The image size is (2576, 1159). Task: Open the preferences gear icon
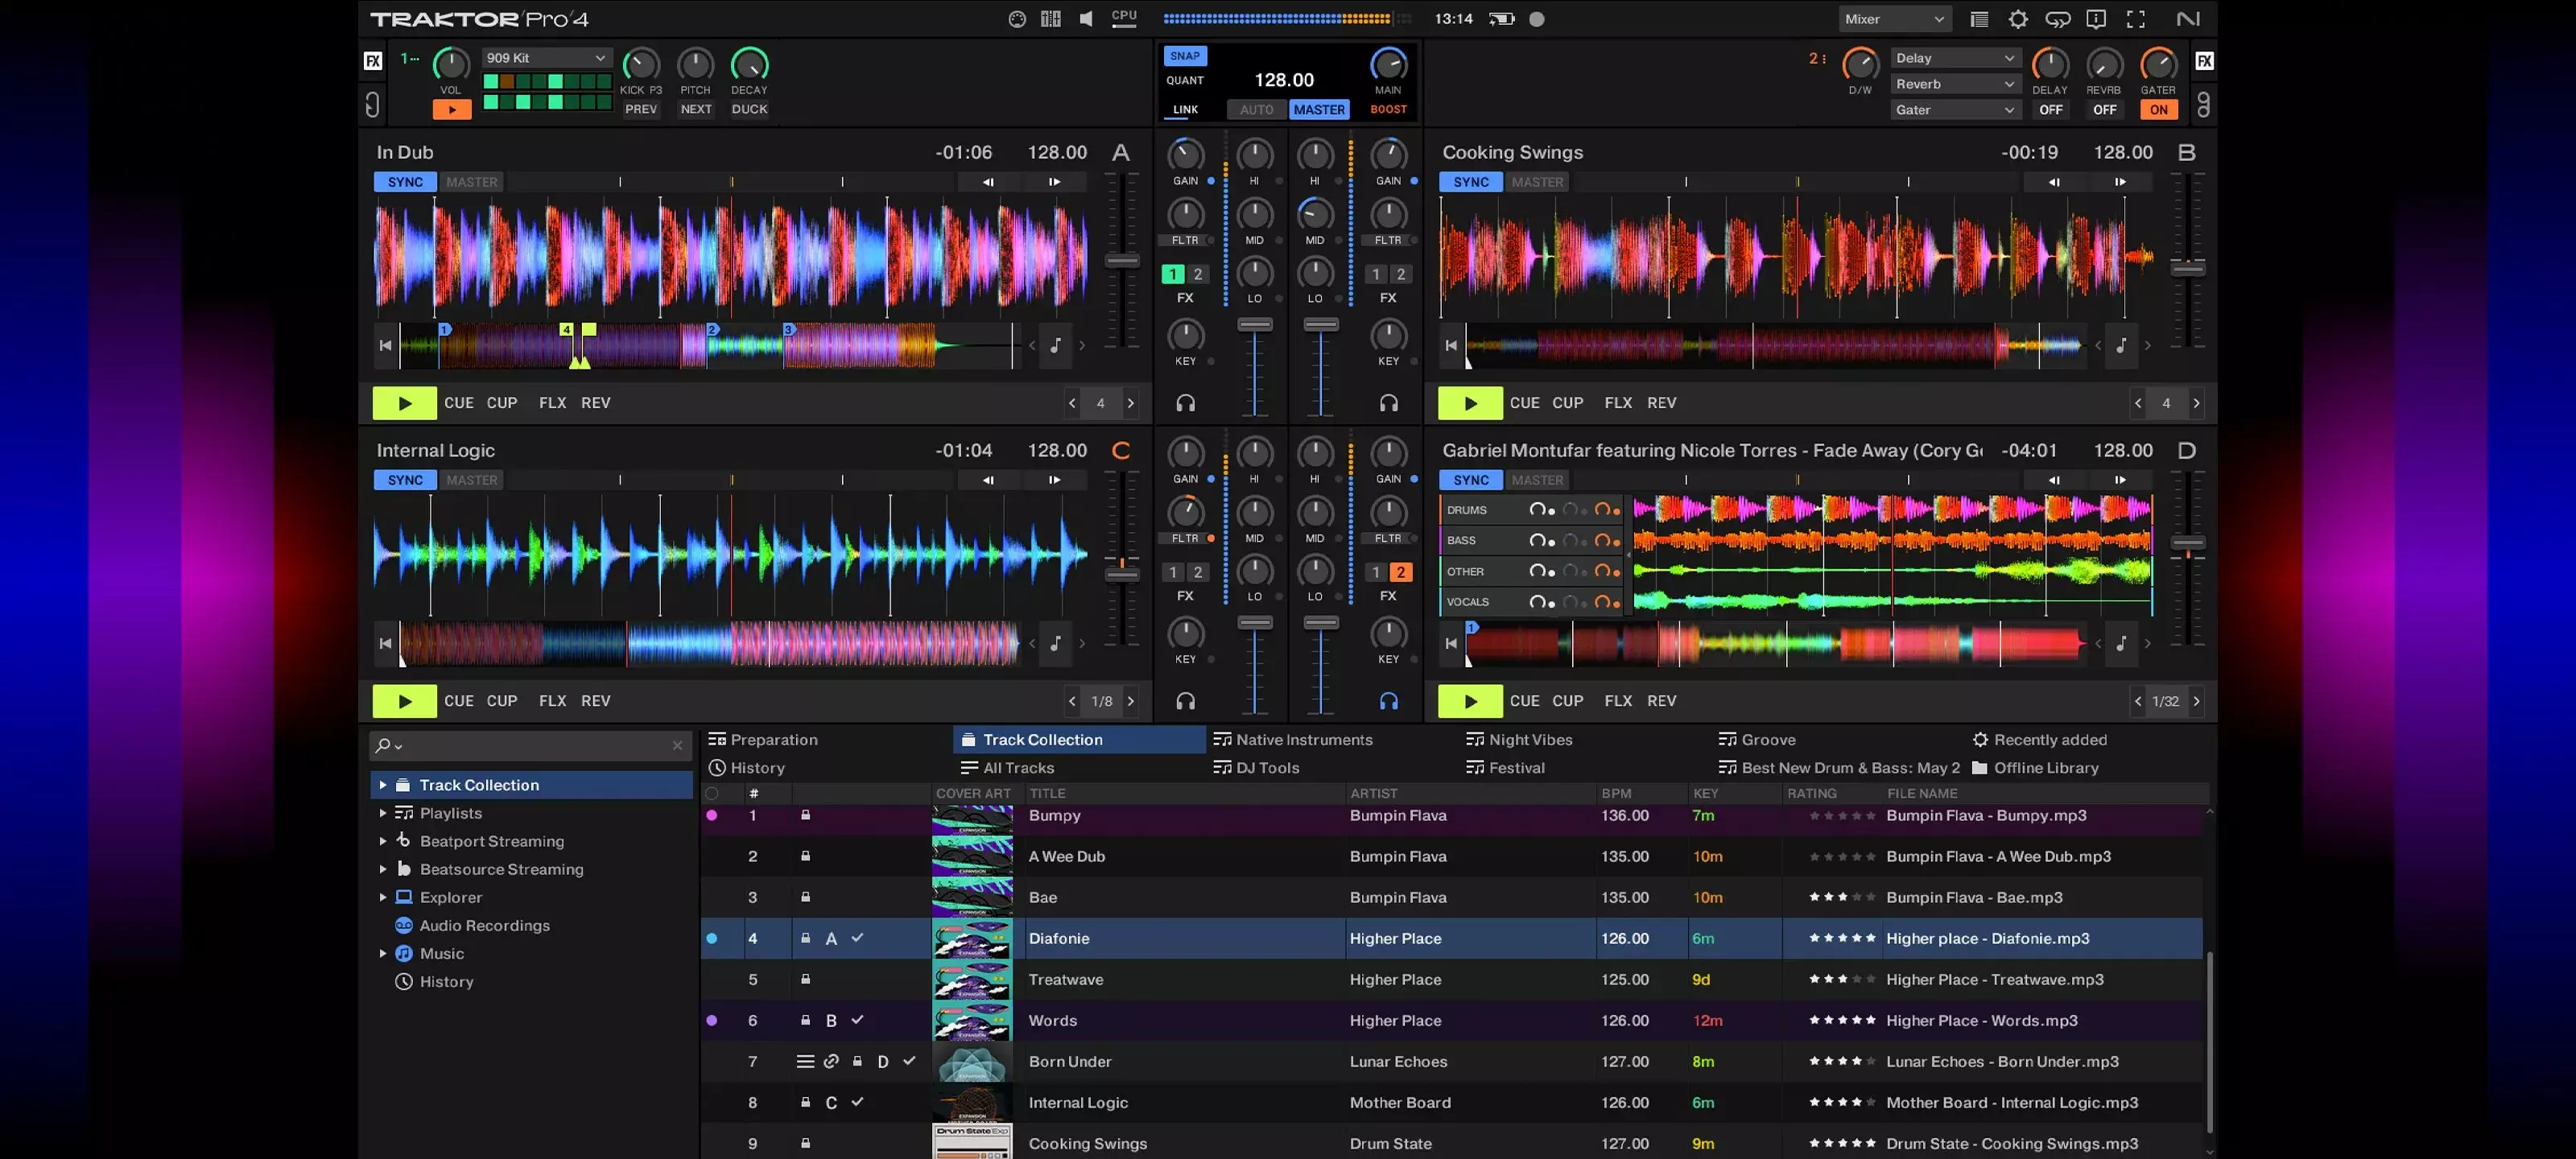2018,19
